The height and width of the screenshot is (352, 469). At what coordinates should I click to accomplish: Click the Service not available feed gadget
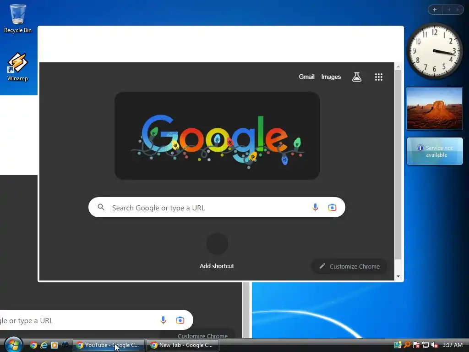coord(435,151)
